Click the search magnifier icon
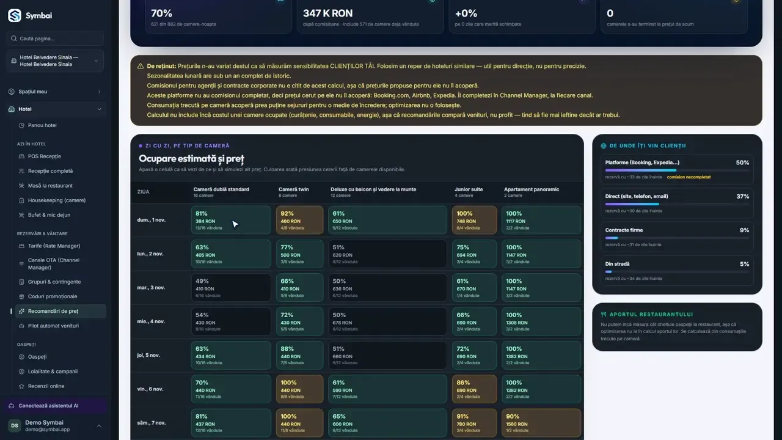This screenshot has width=782, height=440. [13, 38]
